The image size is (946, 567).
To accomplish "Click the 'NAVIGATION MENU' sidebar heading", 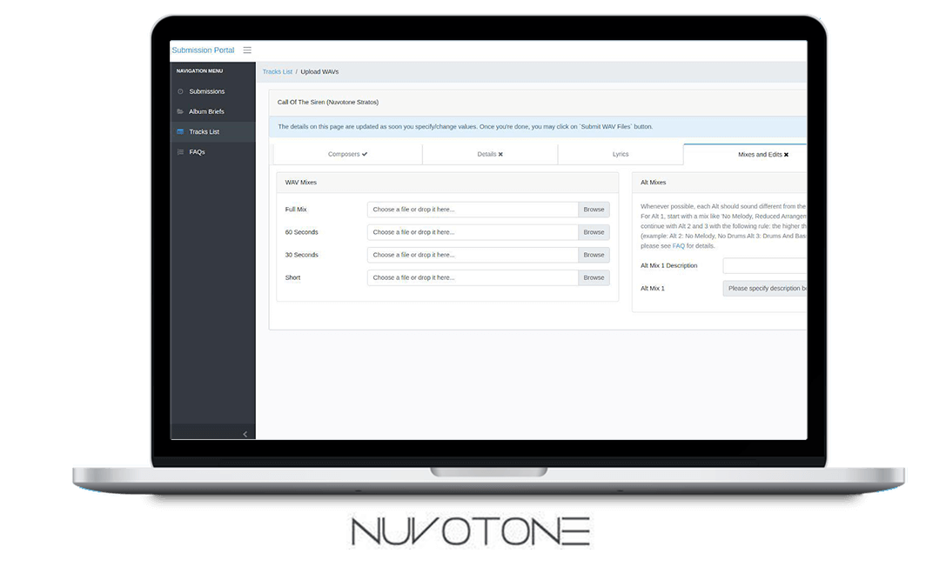I will click(199, 71).
